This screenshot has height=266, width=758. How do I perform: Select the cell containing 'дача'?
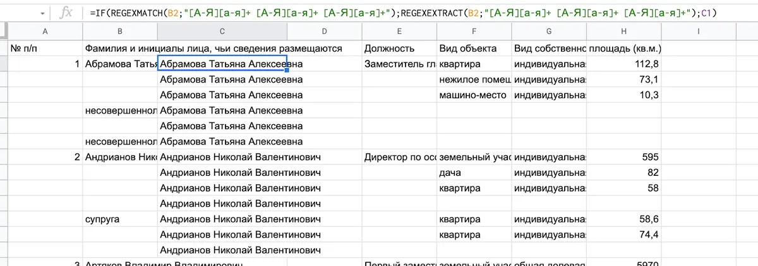click(x=474, y=173)
